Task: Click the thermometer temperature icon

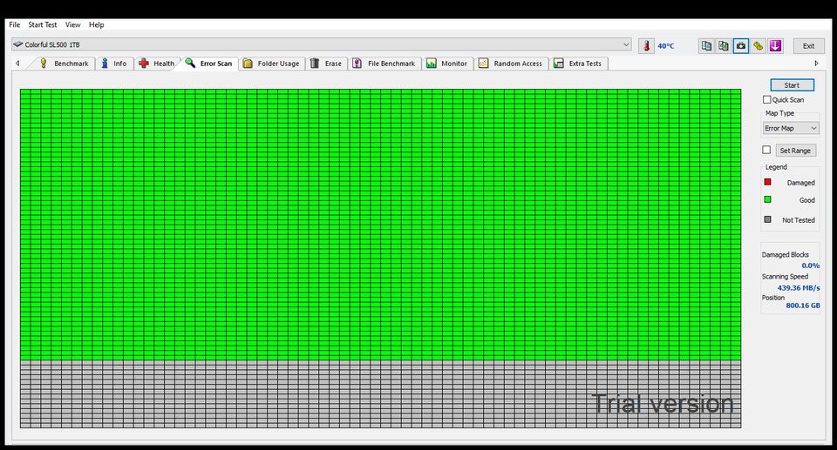Action: pos(646,46)
